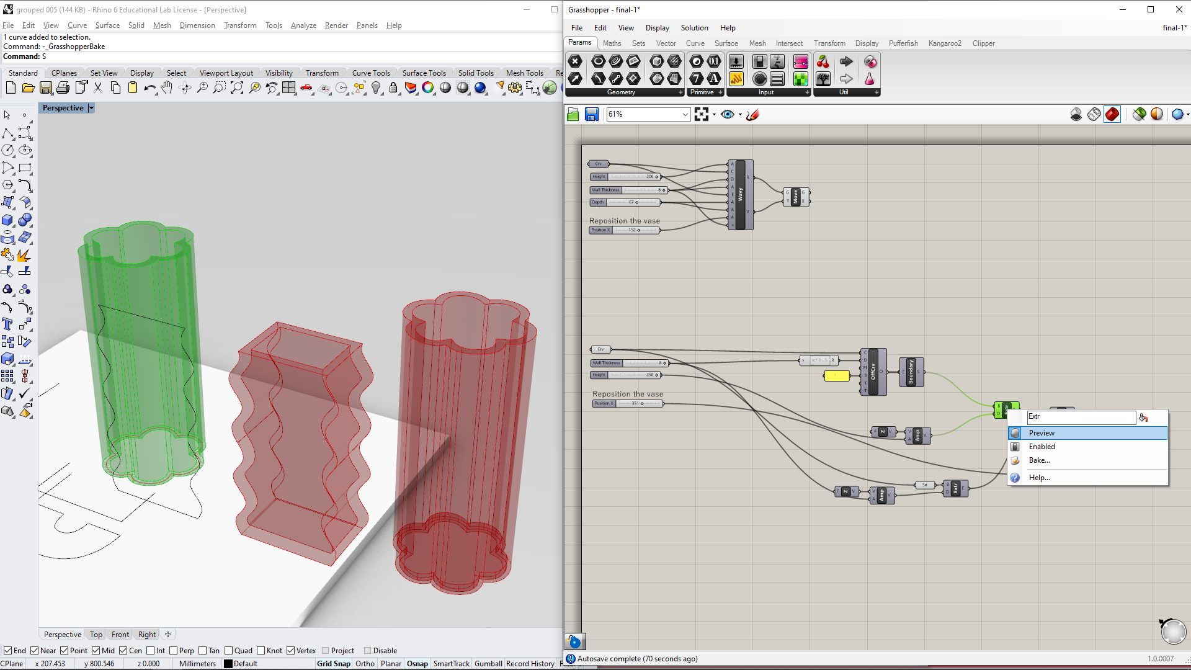Enable Ortho mode in the status bar
The height and width of the screenshot is (670, 1191).
(x=364, y=663)
